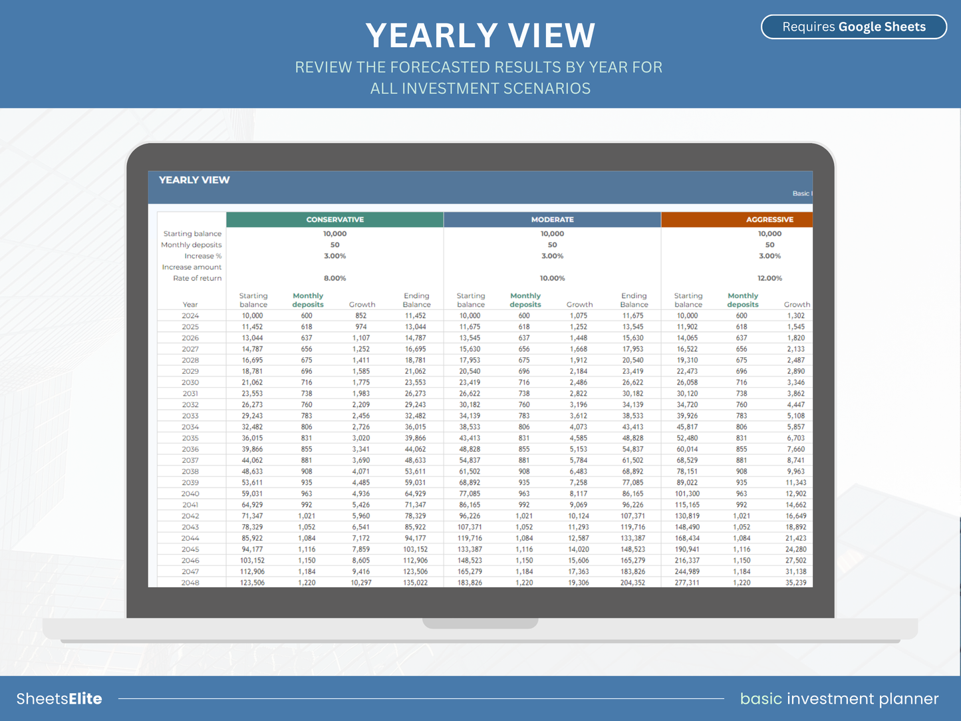Click Moderate 'Growth' column header
Image resolution: width=961 pixels, height=721 pixels.
click(579, 305)
